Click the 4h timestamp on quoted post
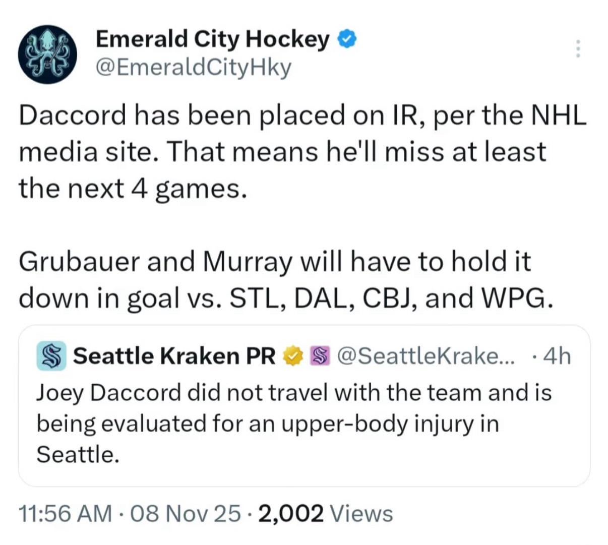Image resolution: width=608 pixels, height=545 pixels. click(x=558, y=356)
